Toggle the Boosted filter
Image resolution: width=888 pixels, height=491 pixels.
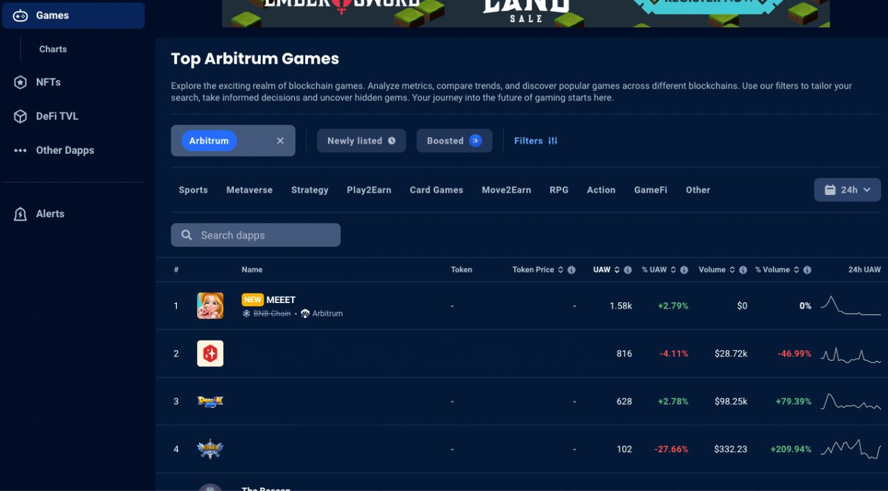(454, 141)
